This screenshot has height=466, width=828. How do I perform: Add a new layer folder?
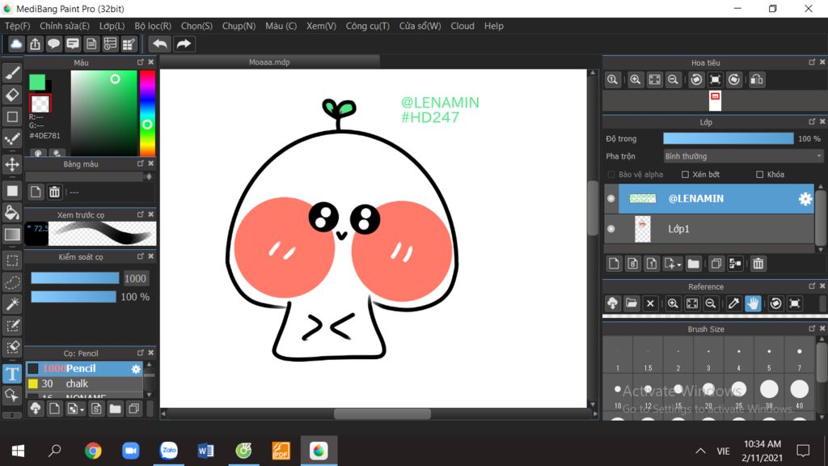click(x=693, y=263)
